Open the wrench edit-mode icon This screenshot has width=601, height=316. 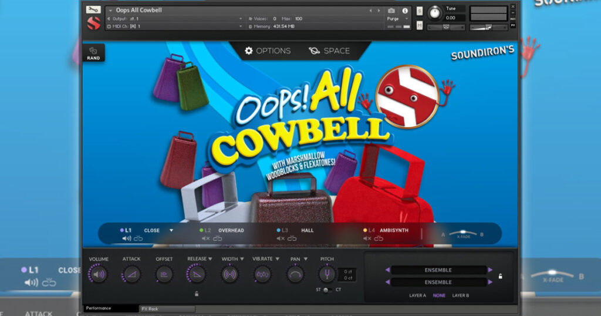93,9
